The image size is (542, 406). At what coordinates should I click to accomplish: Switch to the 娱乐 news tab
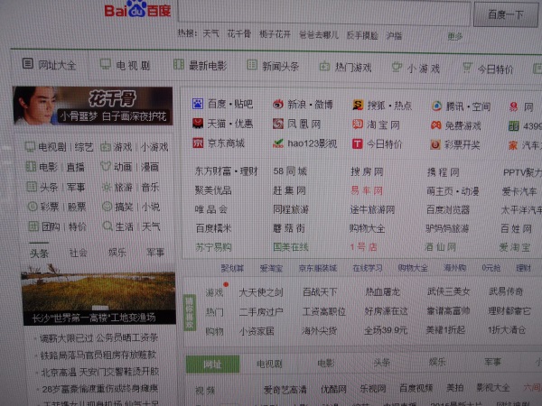(117, 253)
